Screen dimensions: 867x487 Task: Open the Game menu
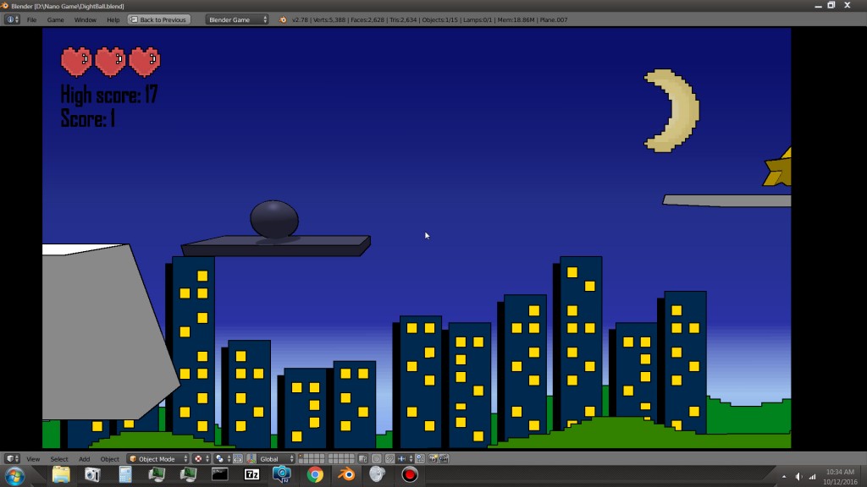tap(56, 19)
